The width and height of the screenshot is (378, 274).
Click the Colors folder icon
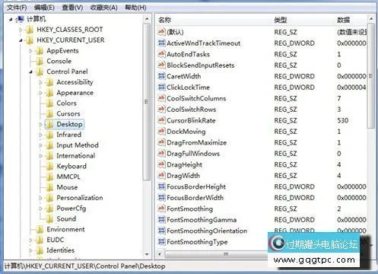[50, 104]
